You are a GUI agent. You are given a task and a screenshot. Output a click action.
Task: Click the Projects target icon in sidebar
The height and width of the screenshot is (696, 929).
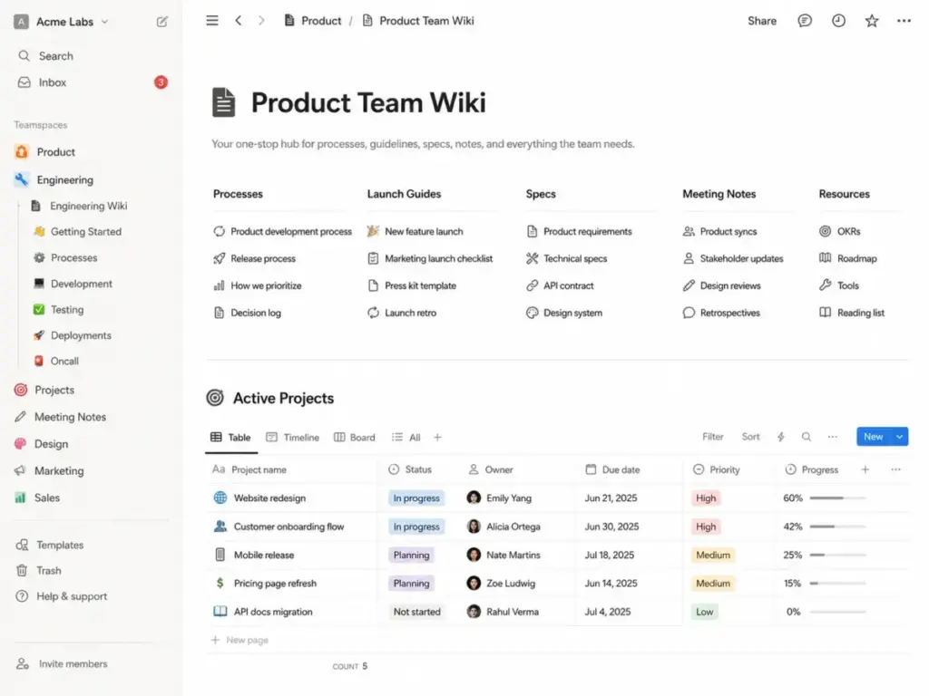[21, 390]
